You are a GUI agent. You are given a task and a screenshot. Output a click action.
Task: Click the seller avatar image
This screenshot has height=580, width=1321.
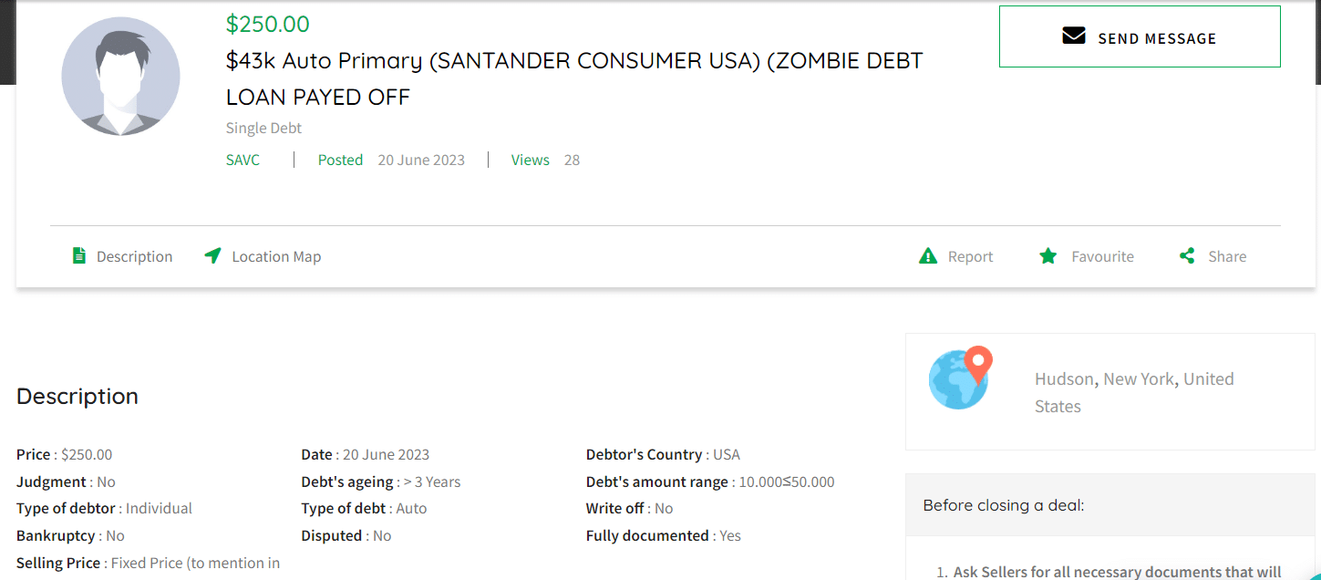tap(120, 77)
